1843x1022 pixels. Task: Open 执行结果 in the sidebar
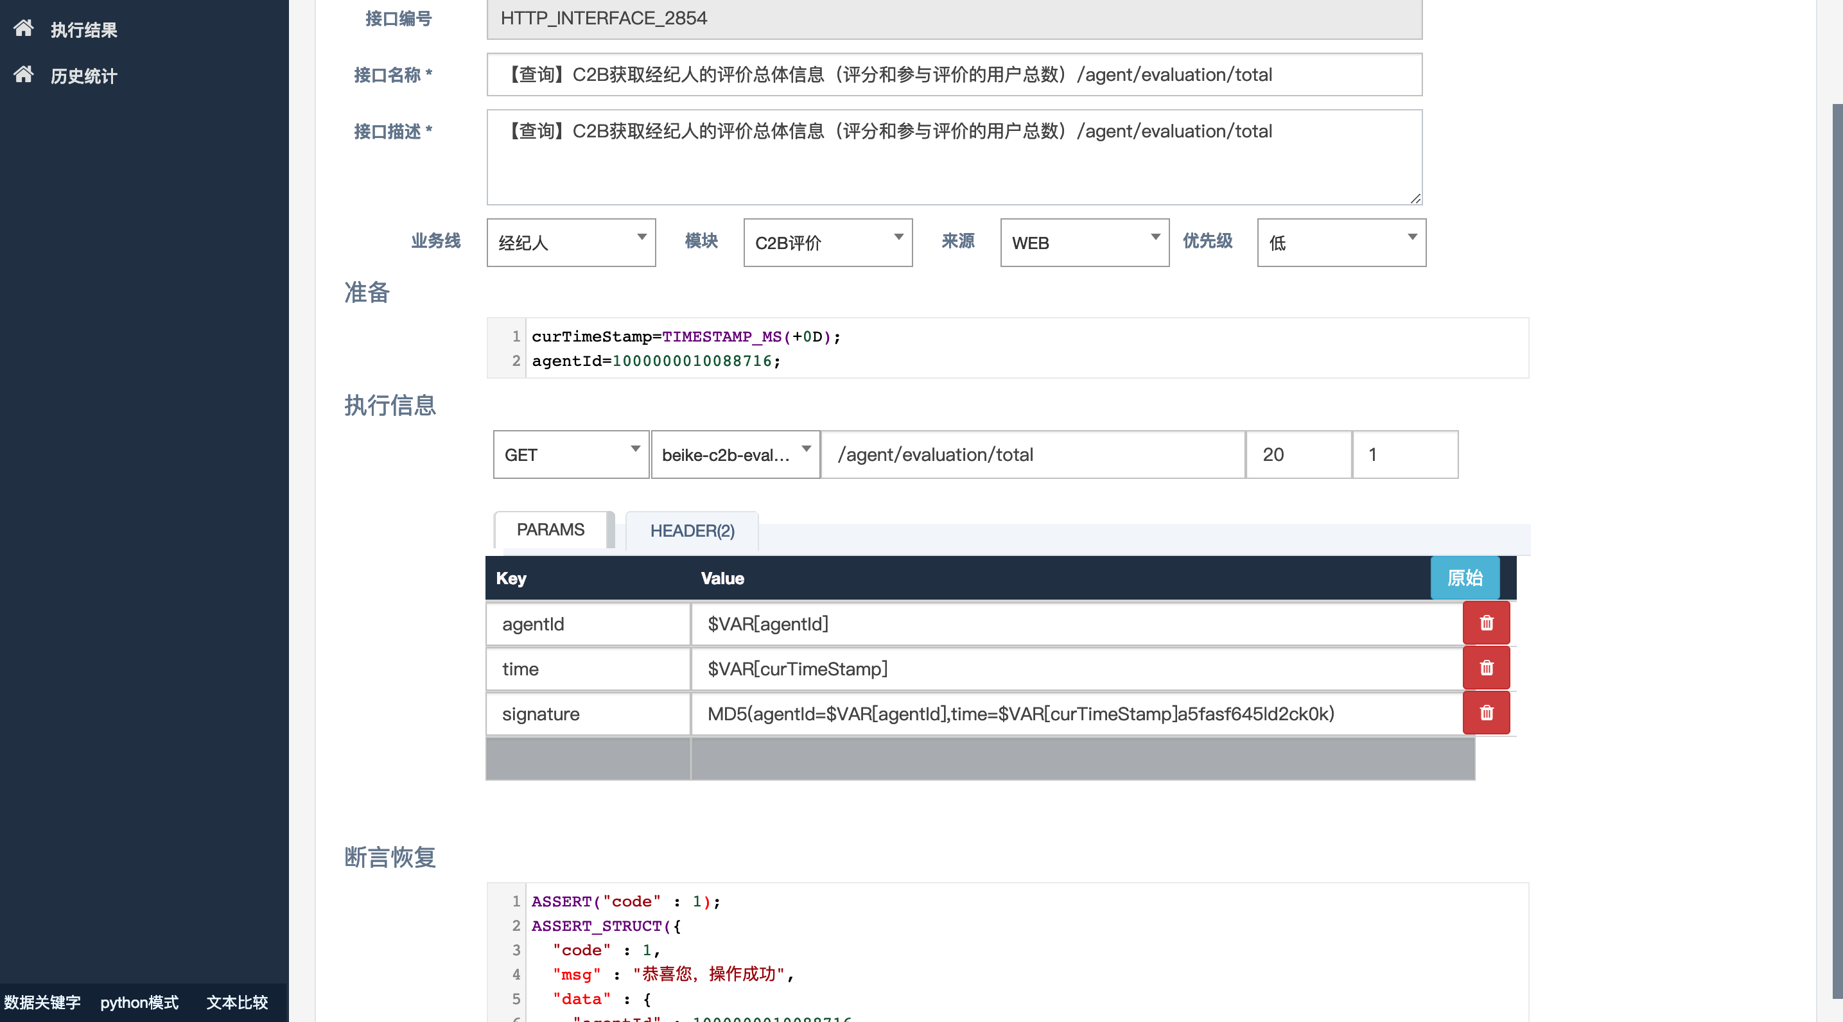point(83,30)
